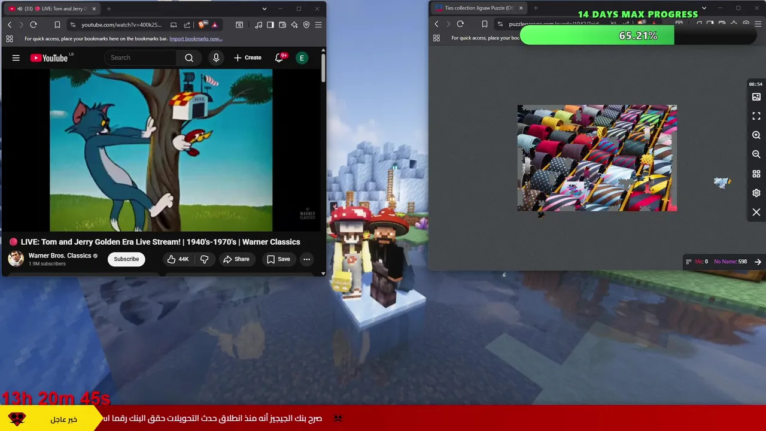Viewport: 766px width, 431px height.
Task: Reload the YouTube page
Action: 34,25
